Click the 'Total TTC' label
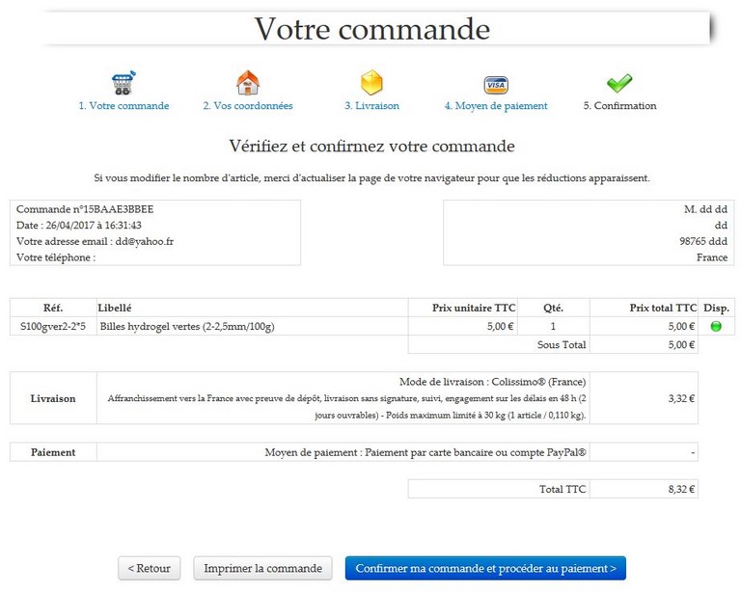Screen dimensions: 741x593 click(563, 489)
